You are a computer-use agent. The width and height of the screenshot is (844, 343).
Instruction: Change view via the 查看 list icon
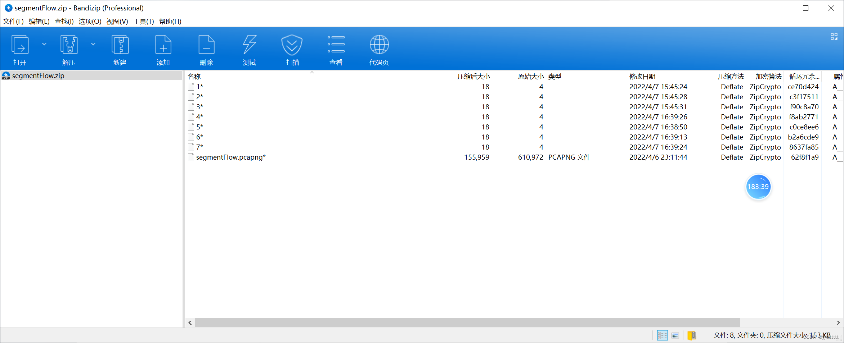(336, 50)
